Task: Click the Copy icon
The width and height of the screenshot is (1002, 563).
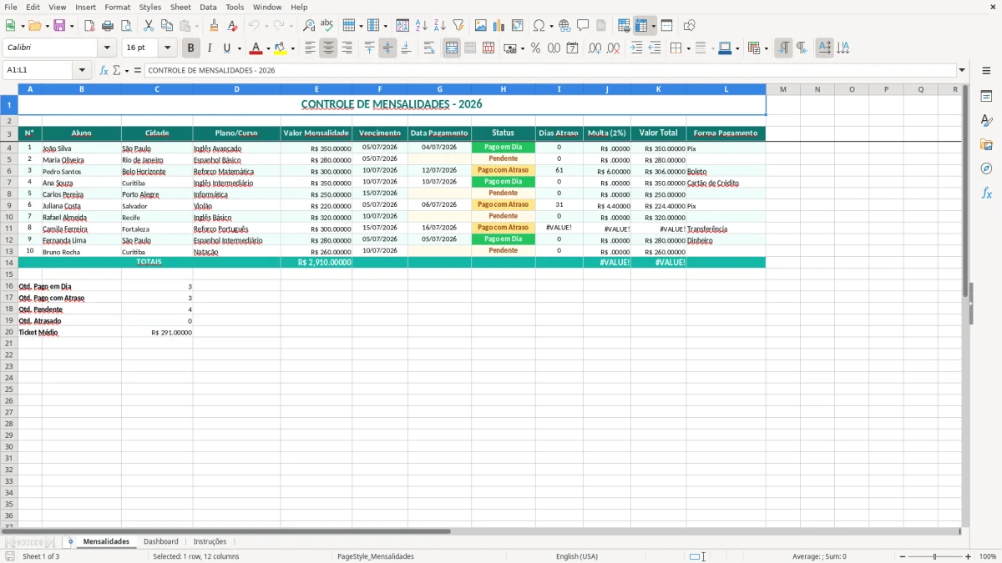Action: tap(167, 26)
